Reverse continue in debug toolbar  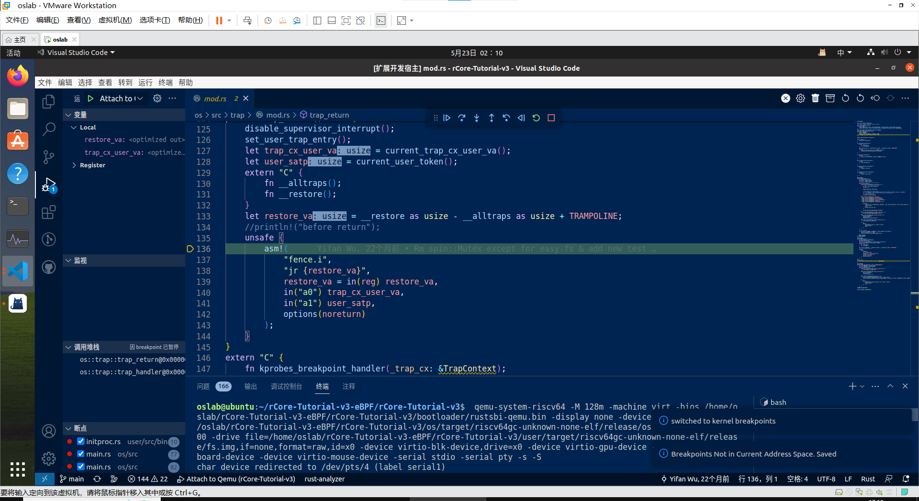(x=521, y=118)
